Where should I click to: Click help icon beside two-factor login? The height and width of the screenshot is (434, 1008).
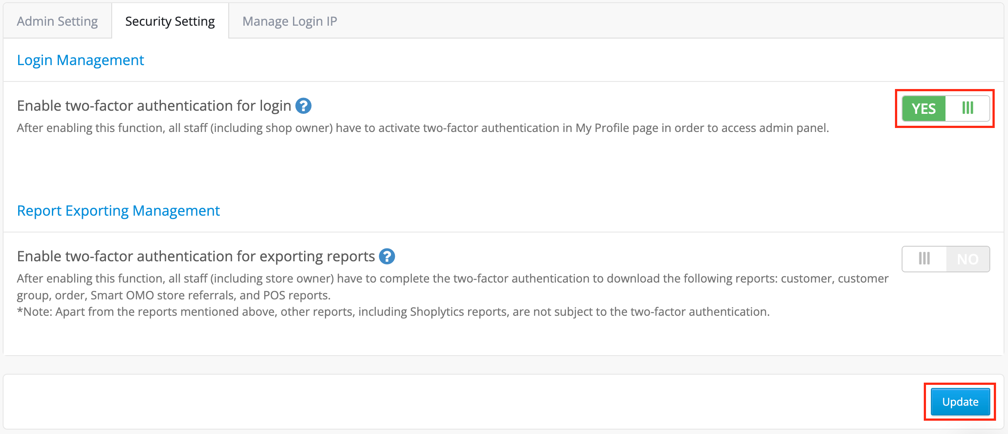(x=303, y=106)
